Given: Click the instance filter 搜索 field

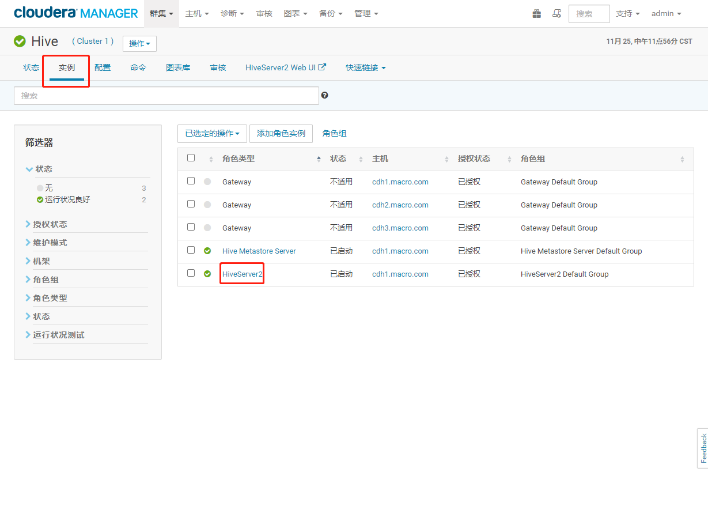Looking at the screenshot, I should pyautogui.click(x=166, y=96).
